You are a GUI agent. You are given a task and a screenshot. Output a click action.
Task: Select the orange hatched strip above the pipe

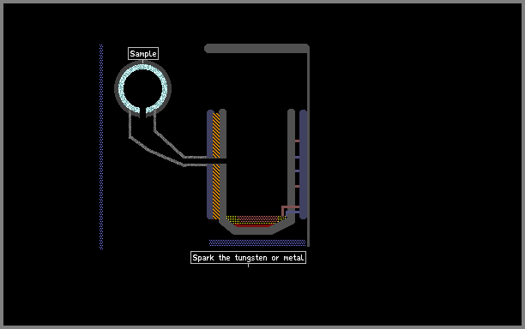click(216, 135)
